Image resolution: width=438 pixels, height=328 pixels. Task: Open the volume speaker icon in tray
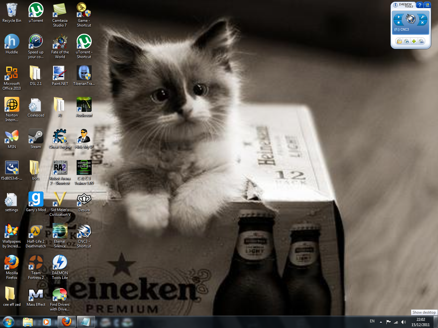pos(404,322)
